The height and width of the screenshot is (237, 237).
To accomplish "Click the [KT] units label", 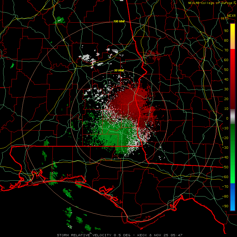I will (x=225, y=18).
